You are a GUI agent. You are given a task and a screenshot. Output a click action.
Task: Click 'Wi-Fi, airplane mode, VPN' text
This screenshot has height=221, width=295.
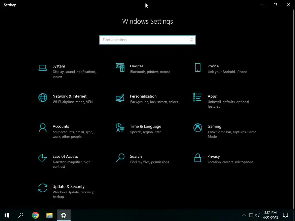[73, 102]
